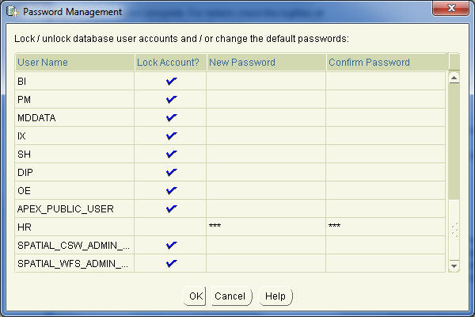Uncheck lock for SPATIAL_CSW_ADMIN account
The width and height of the screenshot is (475, 317).
click(171, 245)
